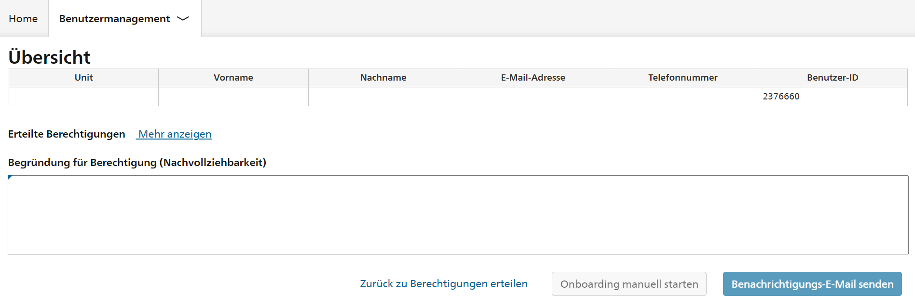
Task: Click the Erteilte Berechtigungen label
Action: [67, 134]
